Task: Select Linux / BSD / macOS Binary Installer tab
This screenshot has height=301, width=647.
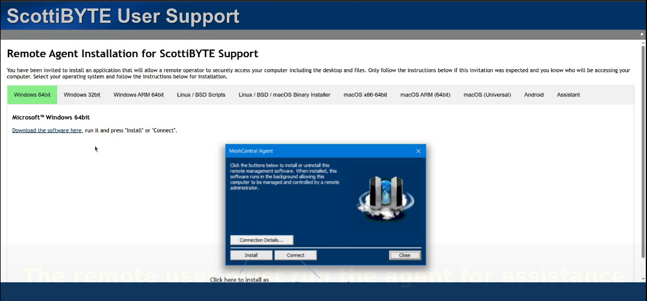Action: [x=284, y=95]
